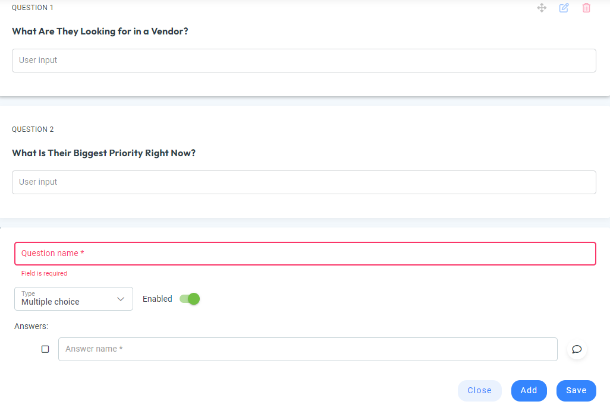This screenshot has width=610, height=414.
Task: Click the move handle icon for Question 1
Action: pyautogui.click(x=542, y=8)
